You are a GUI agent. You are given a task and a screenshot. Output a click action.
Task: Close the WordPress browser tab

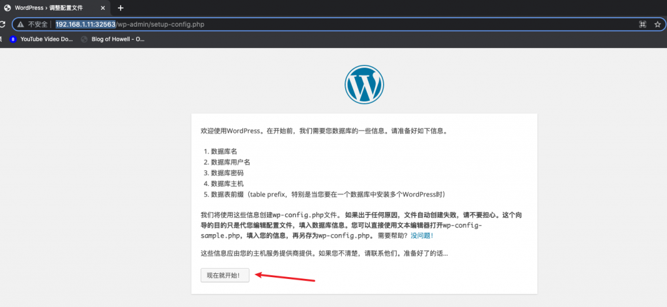[x=102, y=8]
